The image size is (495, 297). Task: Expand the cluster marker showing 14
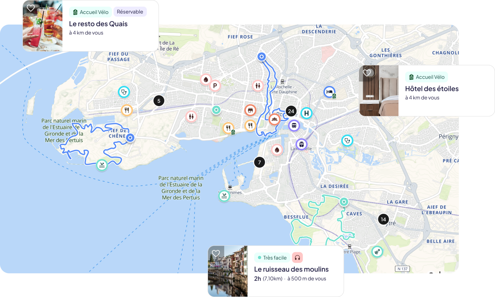pos(383,219)
